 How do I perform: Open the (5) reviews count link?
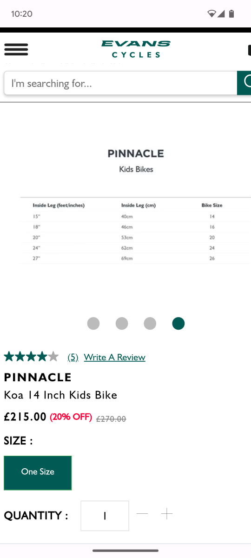point(73,357)
